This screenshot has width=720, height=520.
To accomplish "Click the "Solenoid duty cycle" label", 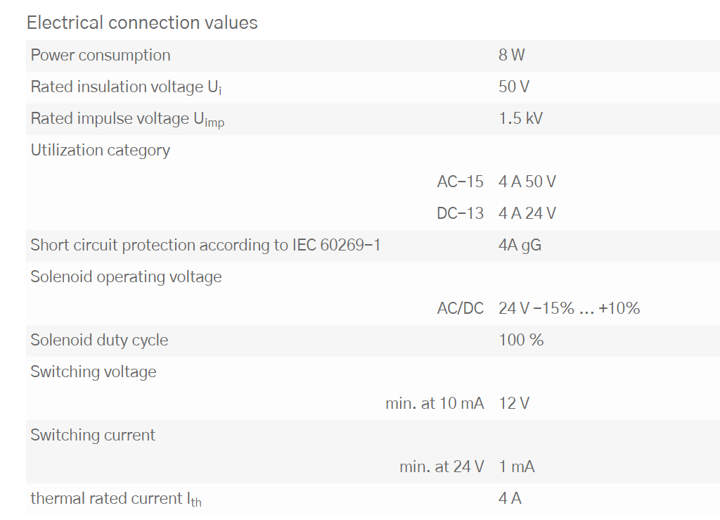I will click(x=99, y=340).
